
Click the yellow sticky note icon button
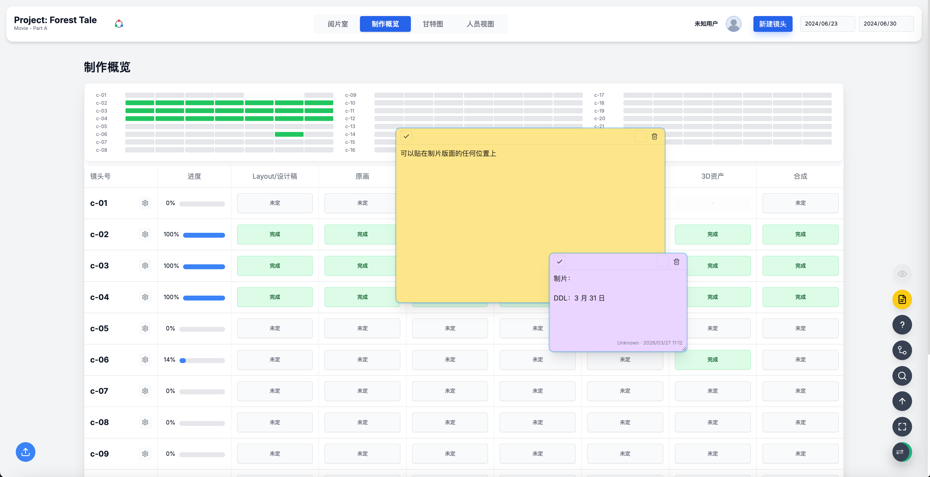[902, 299]
